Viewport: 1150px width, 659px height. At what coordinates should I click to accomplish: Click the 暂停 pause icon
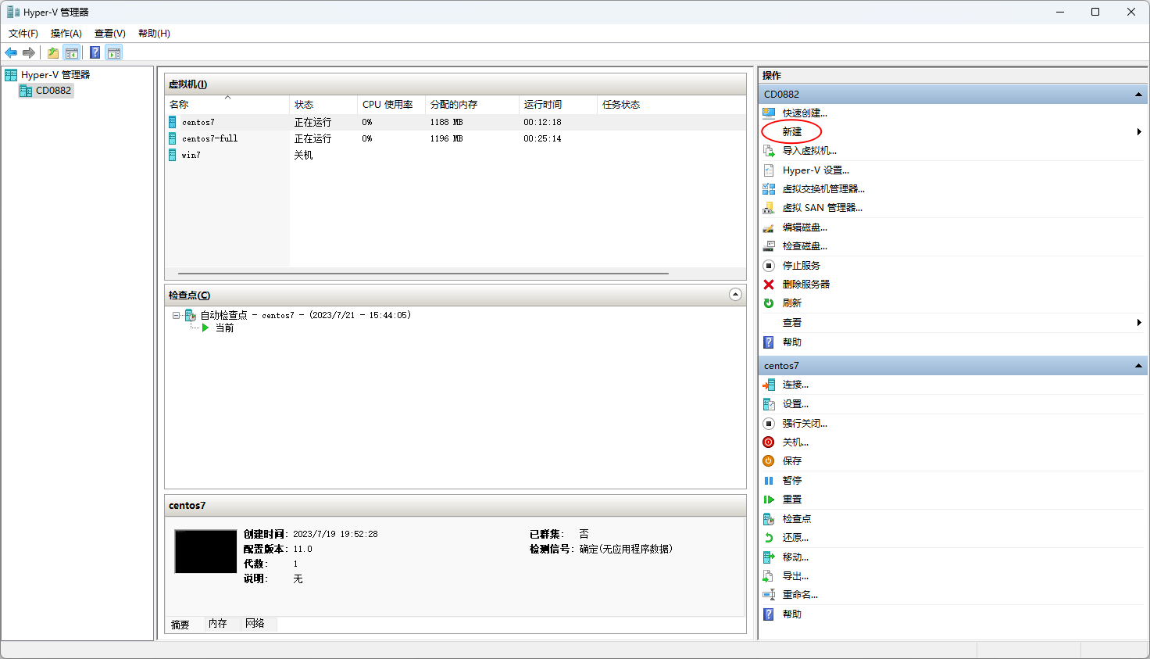click(769, 480)
